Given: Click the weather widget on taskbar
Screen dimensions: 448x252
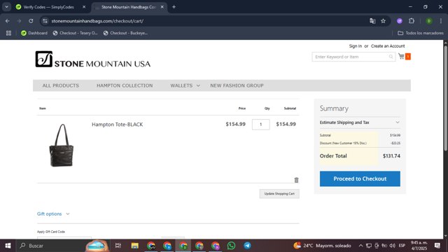Looking at the screenshot, I should tap(322, 246).
